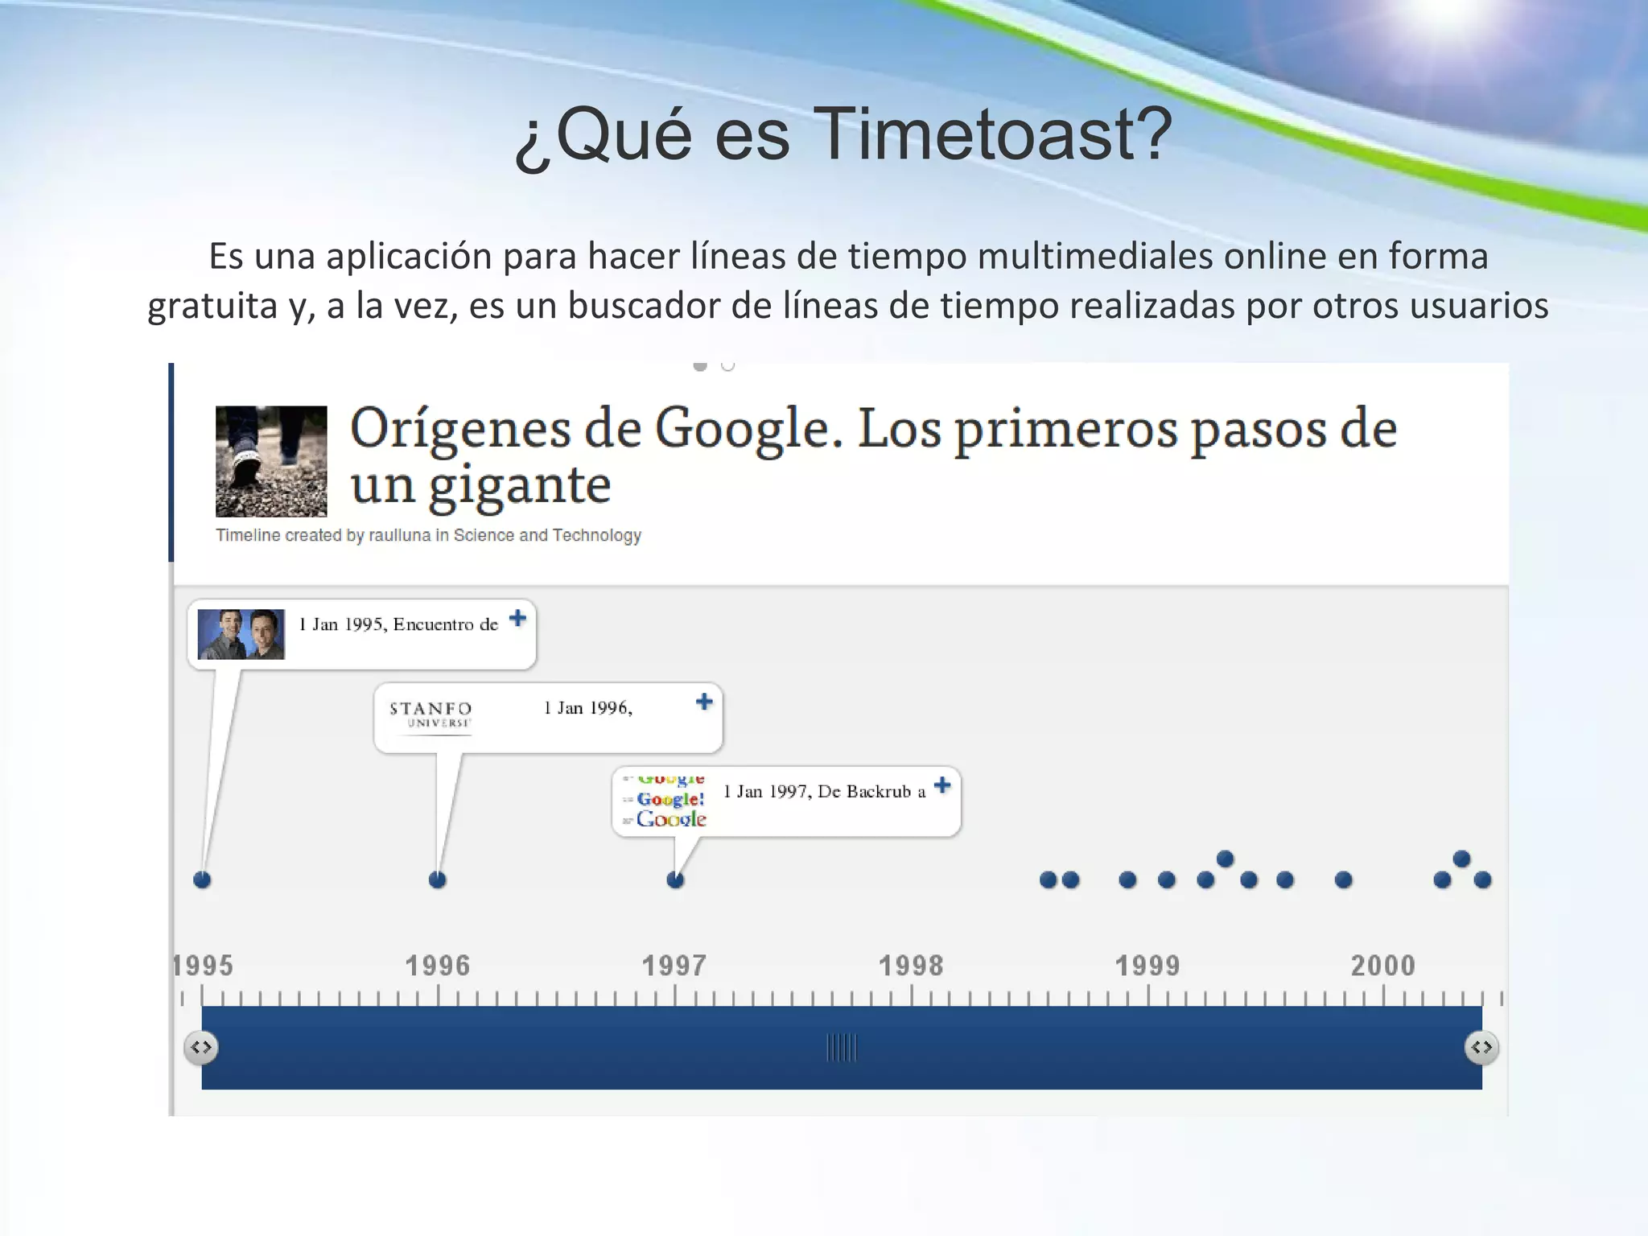Viewport: 1648px width, 1236px height.
Task: Click the 1996 timeline marker dot
Action: click(437, 880)
